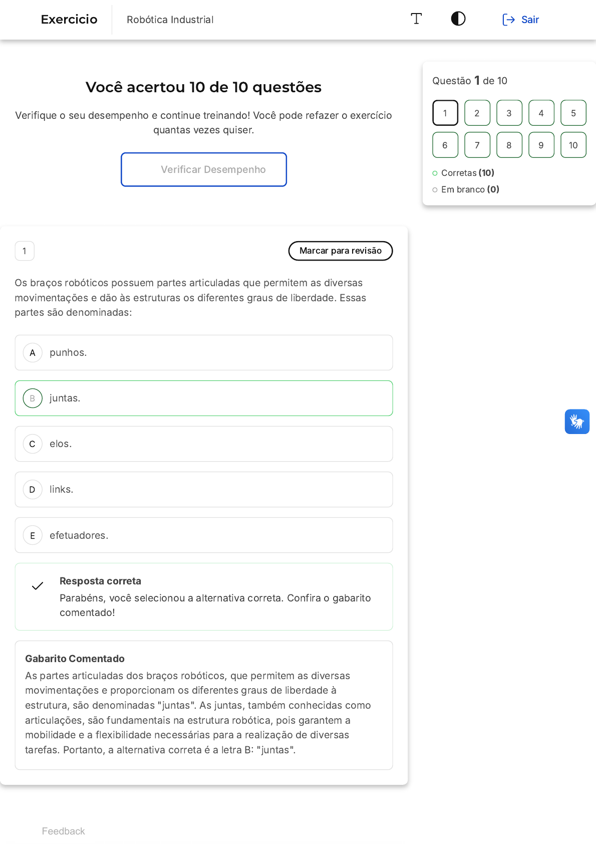Image resolution: width=596 pixels, height=844 pixels.
Task: Open the sign language accessibility widget
Action: 577,421
